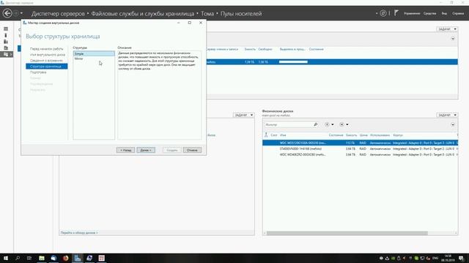Click the allocated-space progress bar in the pool row
The image size is (469, 263).
tap(293, 61)
